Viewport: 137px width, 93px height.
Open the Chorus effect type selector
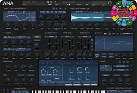(x=52, y=67)
